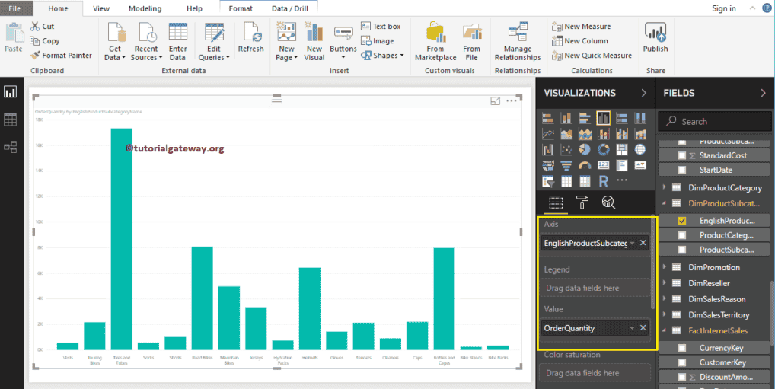Click the Refresh data icon
The image size is (775, 389).
pyautogui.click(x=250, y=37)
